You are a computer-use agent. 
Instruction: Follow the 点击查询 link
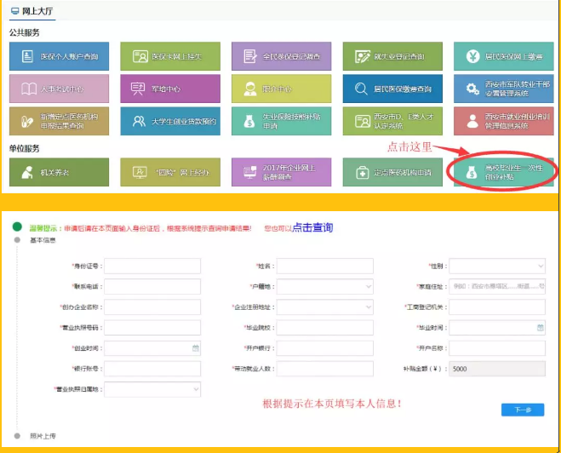click(312, 227)
